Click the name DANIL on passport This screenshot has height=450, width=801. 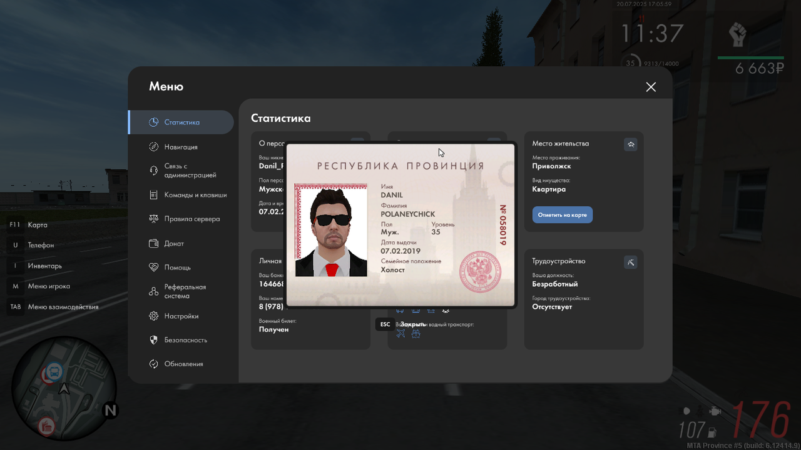pos(392,196)
